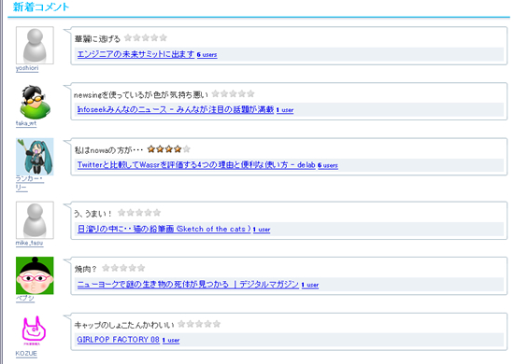Click 1 user next to GIRLPOP FACTORY 08
This screenshot has width=514, height=364.
171,340
